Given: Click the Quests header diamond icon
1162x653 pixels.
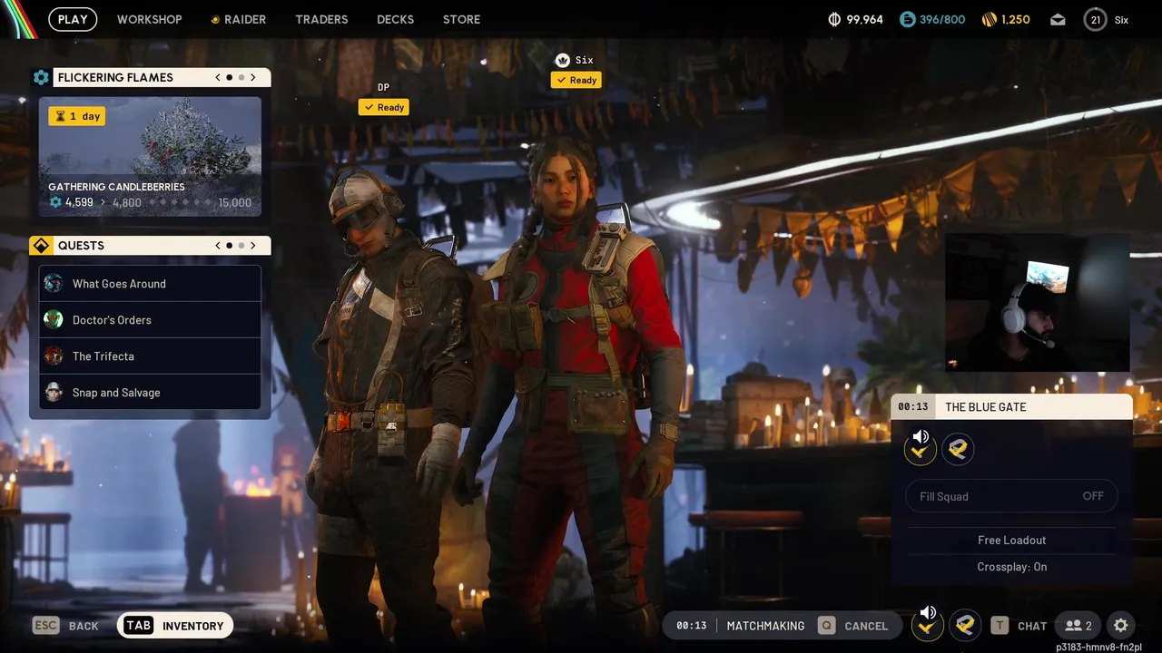Looking at the screenshot, I should [41, 246].
